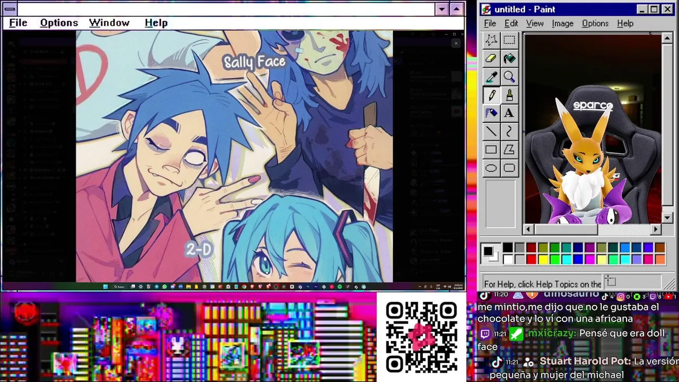Open the Edit menu in Paint

coord(511,23)
